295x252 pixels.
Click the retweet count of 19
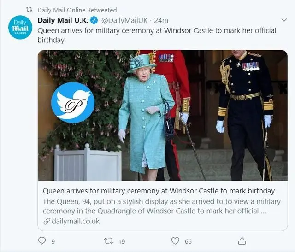(x=122, y=240)
